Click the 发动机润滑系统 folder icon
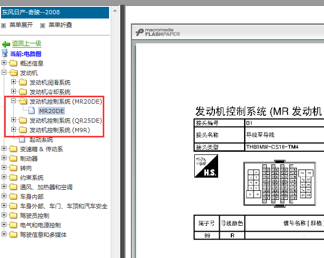The width and height of the screenshot is (324, 258). 23,82
